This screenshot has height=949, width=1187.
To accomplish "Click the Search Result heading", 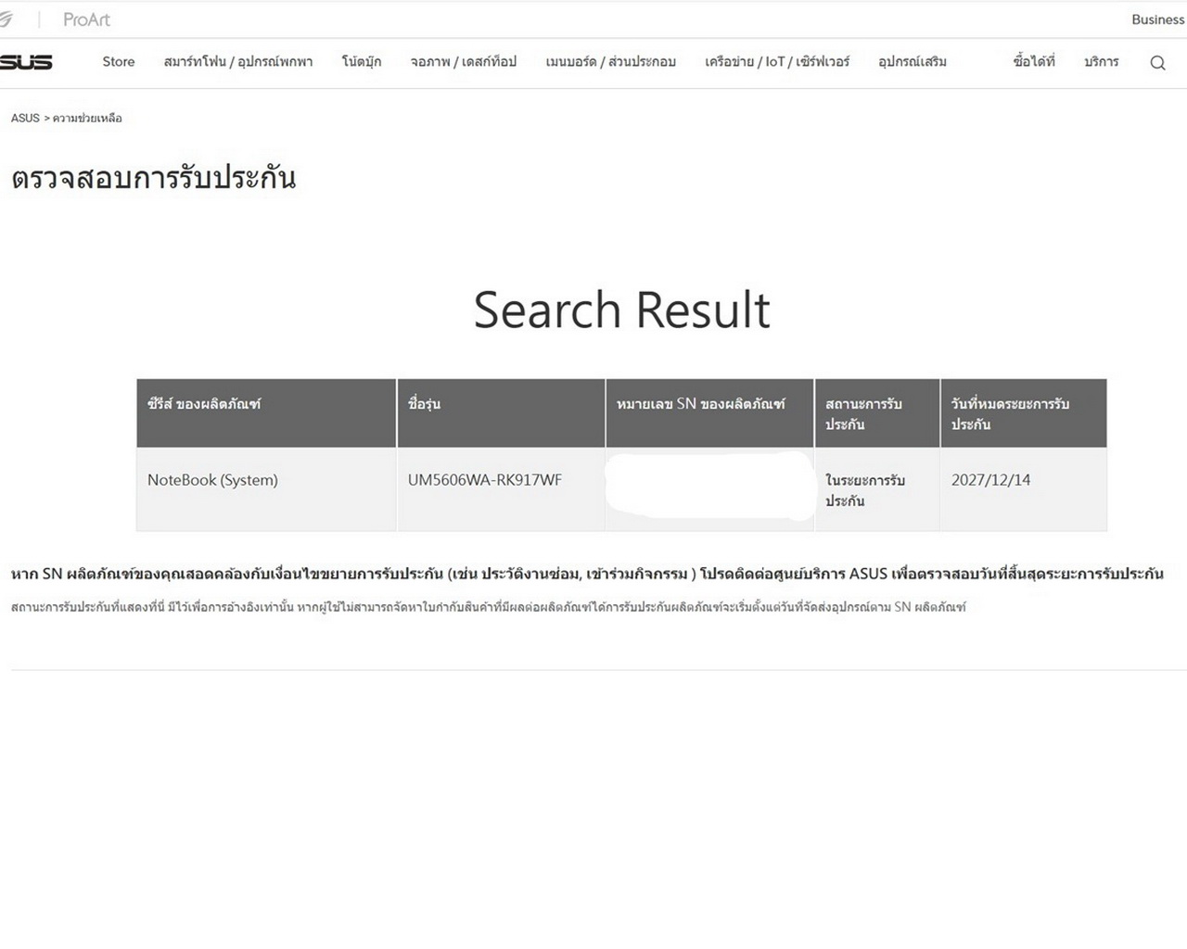I will click(621, 310).
